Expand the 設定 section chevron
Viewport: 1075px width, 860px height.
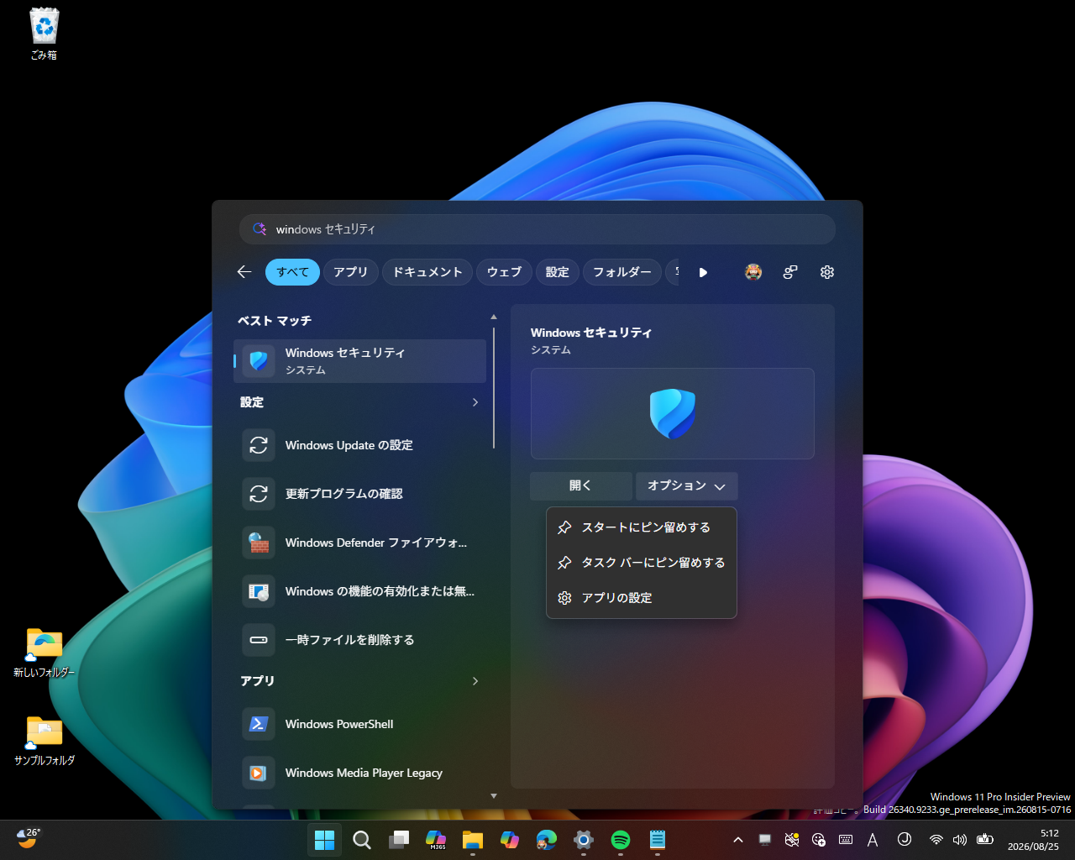tap(475, 402)
